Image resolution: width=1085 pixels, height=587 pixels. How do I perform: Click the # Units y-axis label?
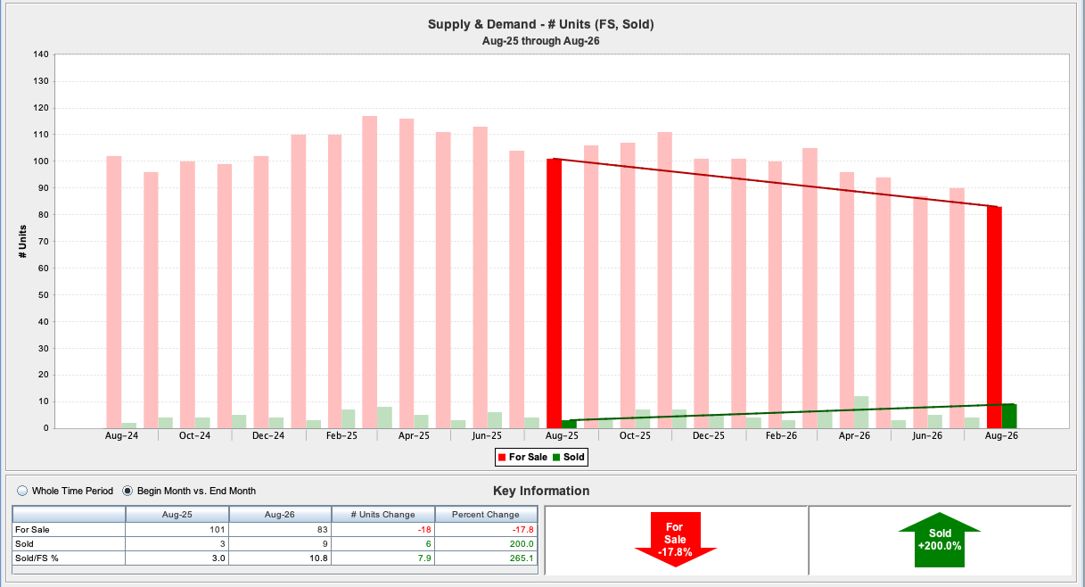23,242
